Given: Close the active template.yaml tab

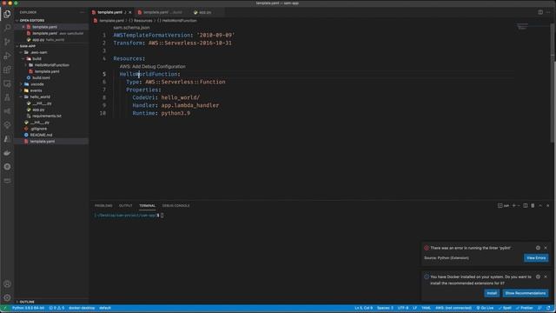Looking at the screenshot, I should [x=130, y=12].
